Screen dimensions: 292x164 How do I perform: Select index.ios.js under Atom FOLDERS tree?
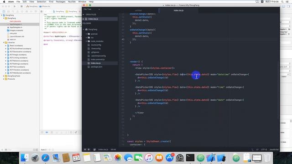pyautogui.click(x=96, y=63)
